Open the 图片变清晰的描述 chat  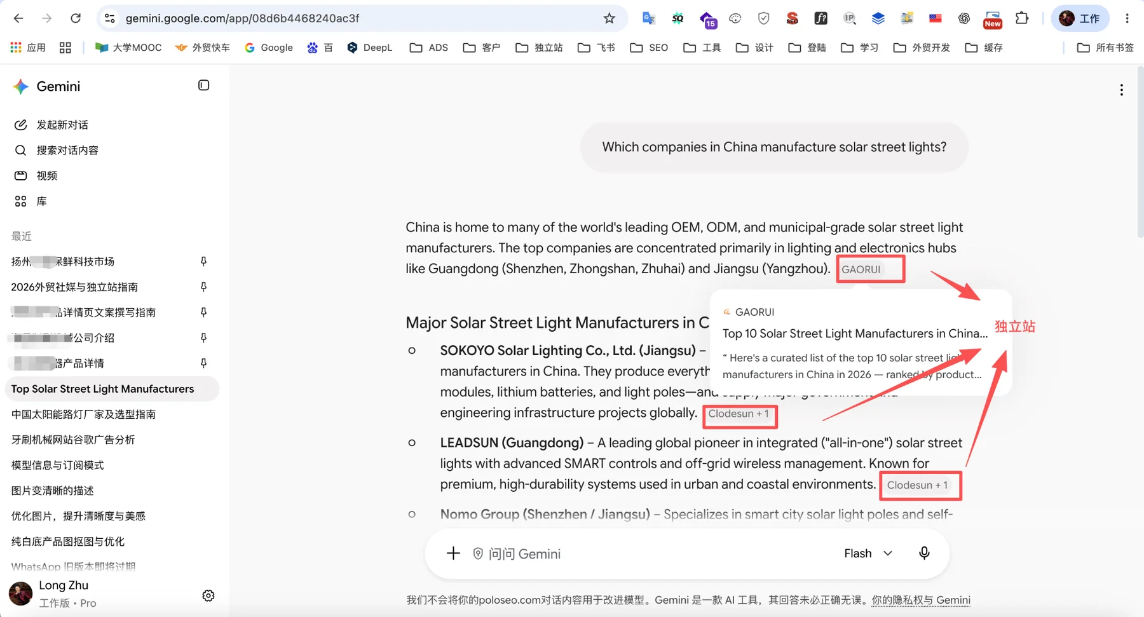[53, 490]
